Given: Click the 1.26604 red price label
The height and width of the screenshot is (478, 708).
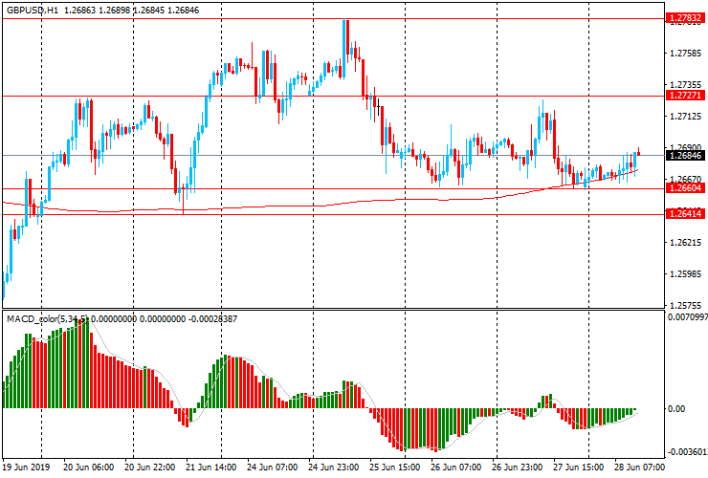Looking at the screenshot, I should (x=685, y=188).
